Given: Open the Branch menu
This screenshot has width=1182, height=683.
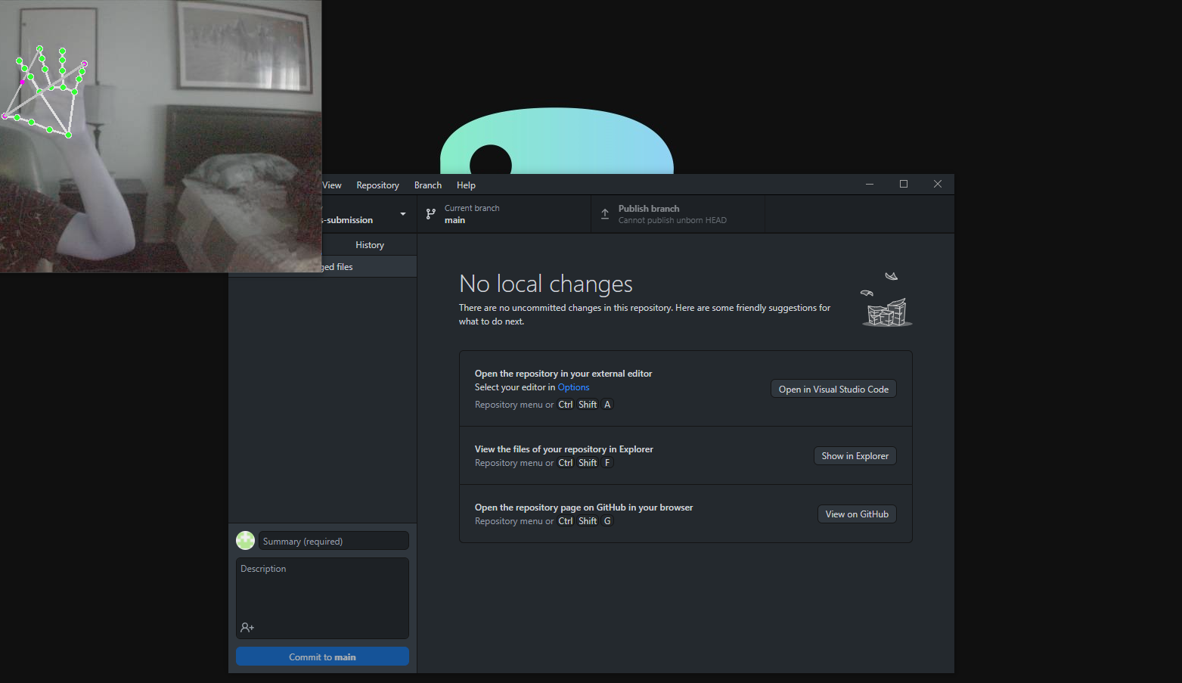Looking at the screenshot, I should pos(428,185).
